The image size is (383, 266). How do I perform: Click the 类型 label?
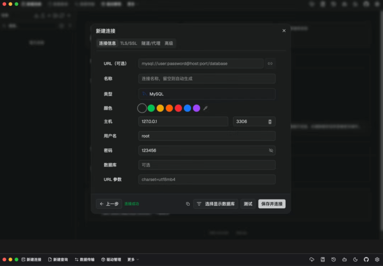tap(108, 94)
